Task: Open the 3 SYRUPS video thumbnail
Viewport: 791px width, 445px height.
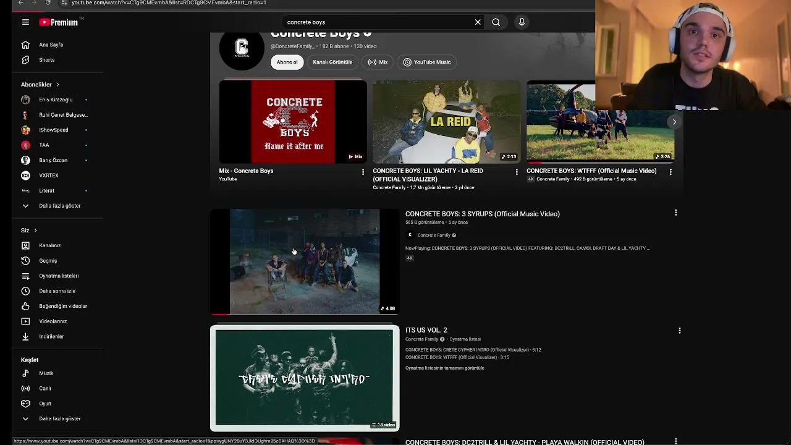Action: click(x=305, y=262)
